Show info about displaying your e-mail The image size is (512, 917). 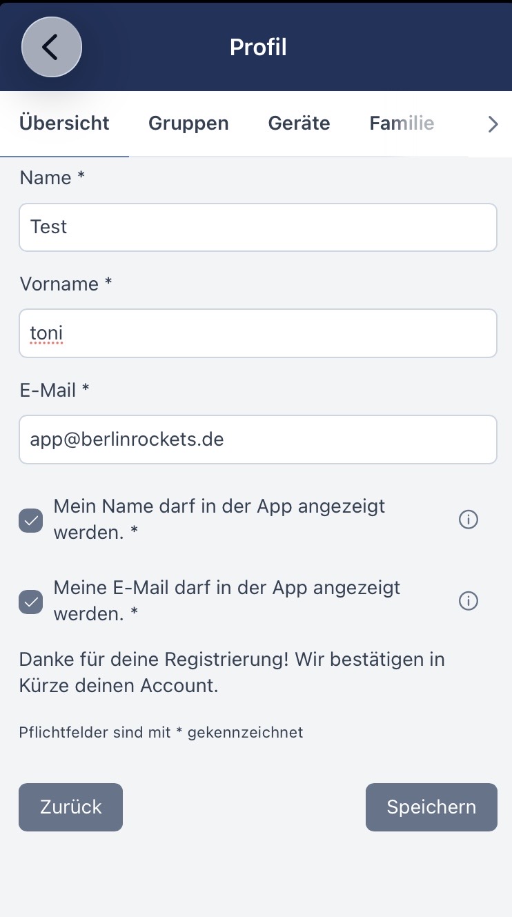click(469, 601)
